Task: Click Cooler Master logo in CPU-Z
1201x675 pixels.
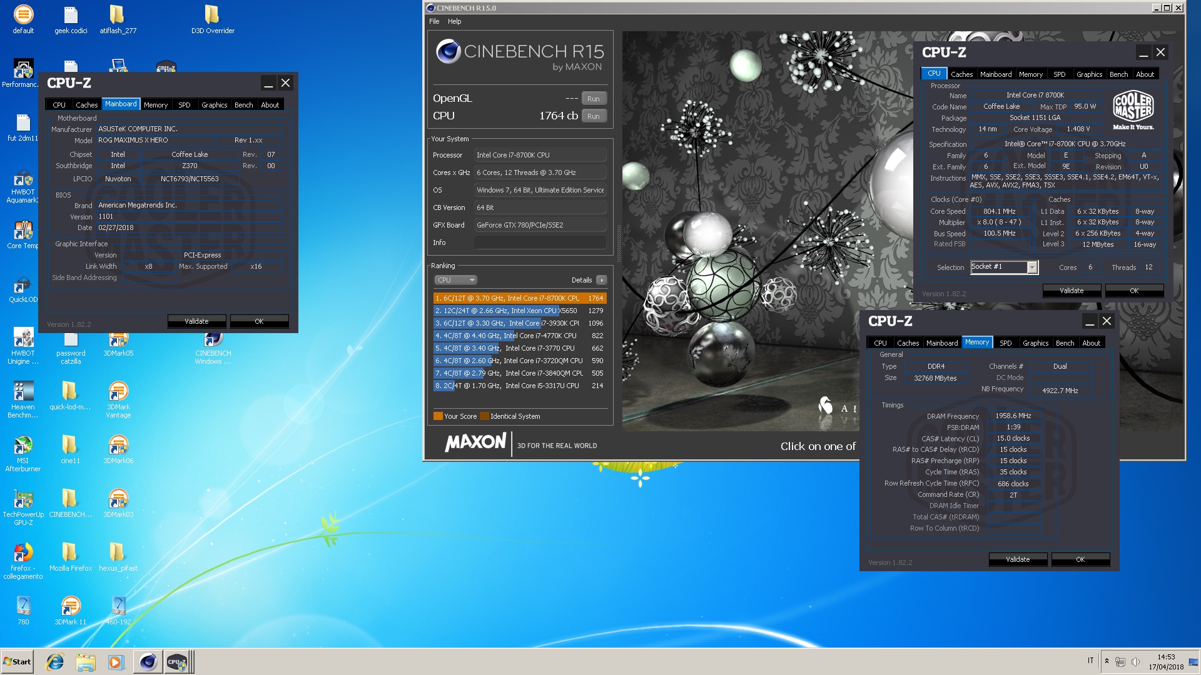Action: coord(1133,111)
